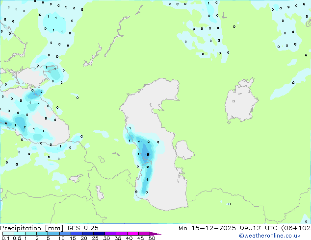Click the "Mo 15-12-2025" date text
The image size is (311, 240).
[207, 228]
